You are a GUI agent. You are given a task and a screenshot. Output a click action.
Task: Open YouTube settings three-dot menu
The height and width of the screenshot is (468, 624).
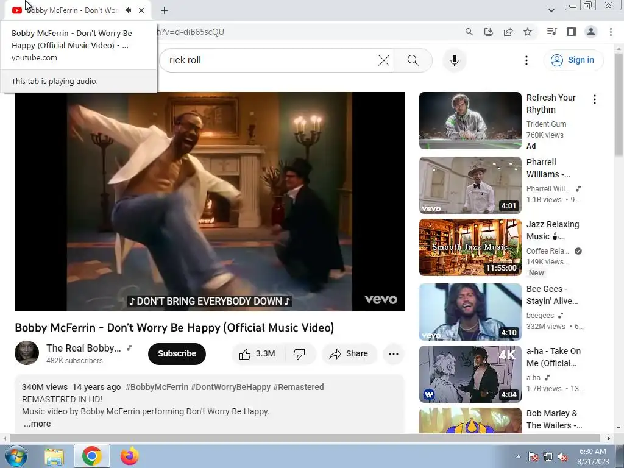click(526, 60)
